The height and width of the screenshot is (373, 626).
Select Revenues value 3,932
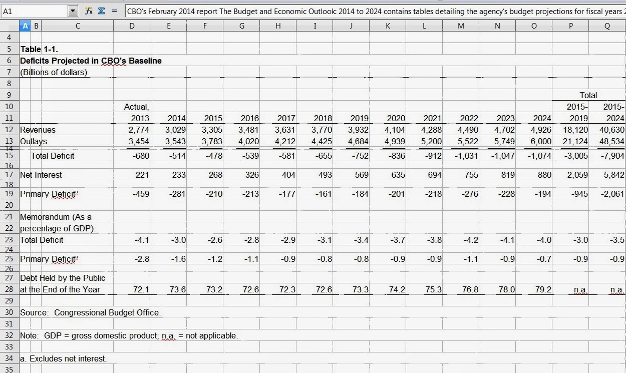pyautogui.click(x=358, y=130)
